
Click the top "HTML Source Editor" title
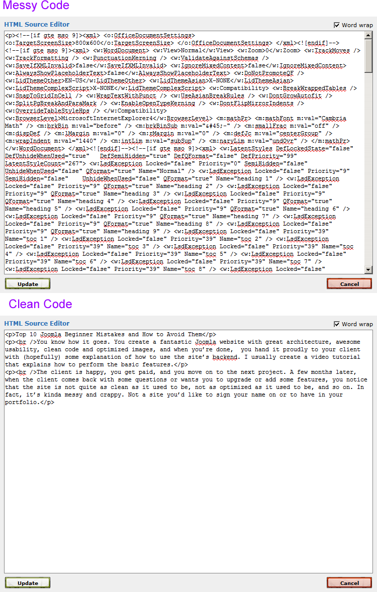click(37, 24)
